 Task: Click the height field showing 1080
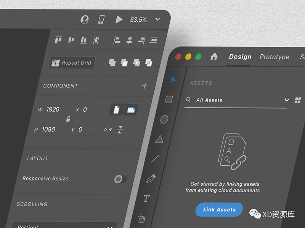pos(49,129)
